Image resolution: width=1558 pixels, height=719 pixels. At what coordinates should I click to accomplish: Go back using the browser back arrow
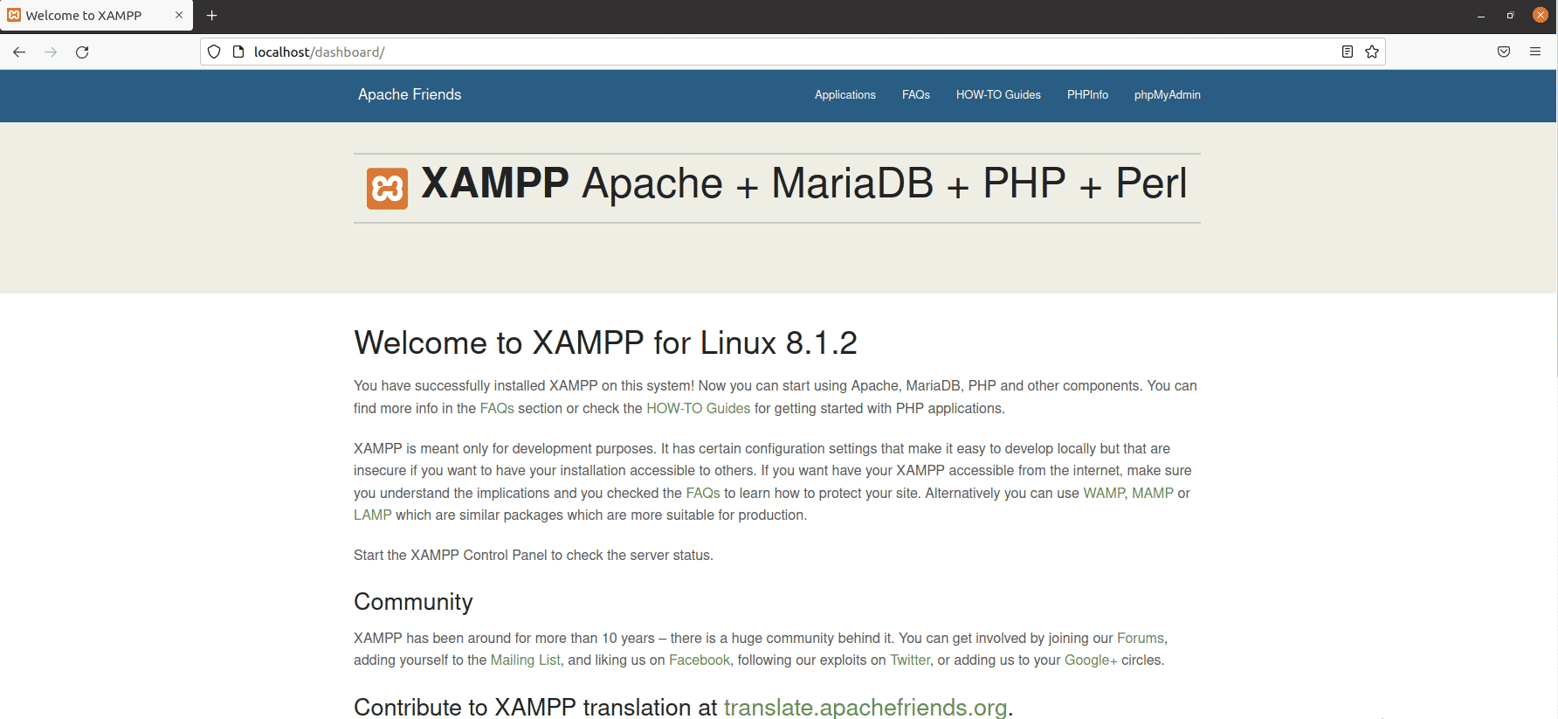pos(19,52)
